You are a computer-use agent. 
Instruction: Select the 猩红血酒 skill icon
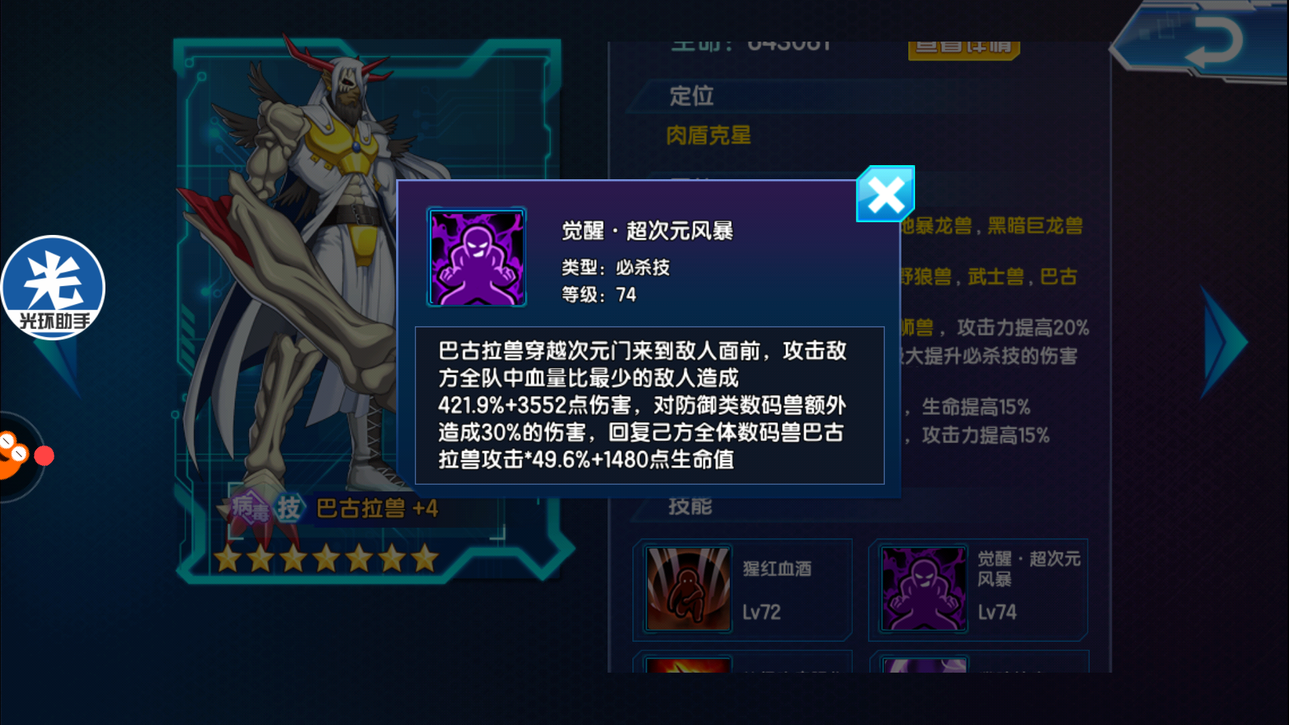point(687,589)
